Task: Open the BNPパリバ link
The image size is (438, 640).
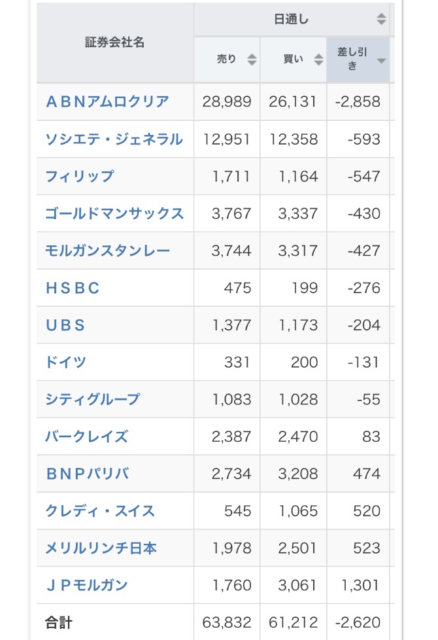Action: click(88, 474)
